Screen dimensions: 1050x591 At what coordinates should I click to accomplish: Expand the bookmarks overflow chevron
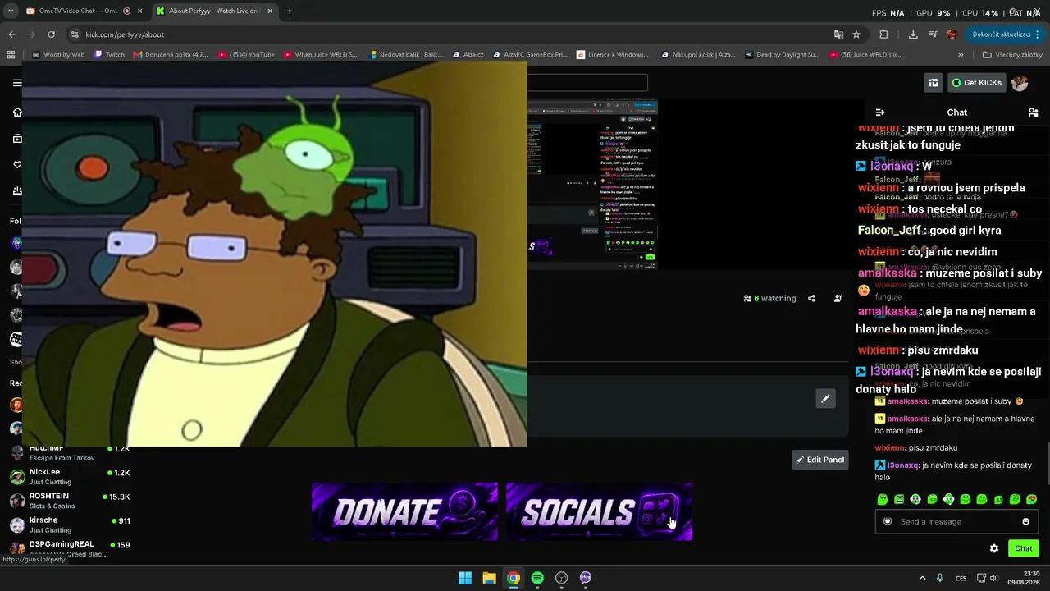pyautogui.click(x=961, y=55)
